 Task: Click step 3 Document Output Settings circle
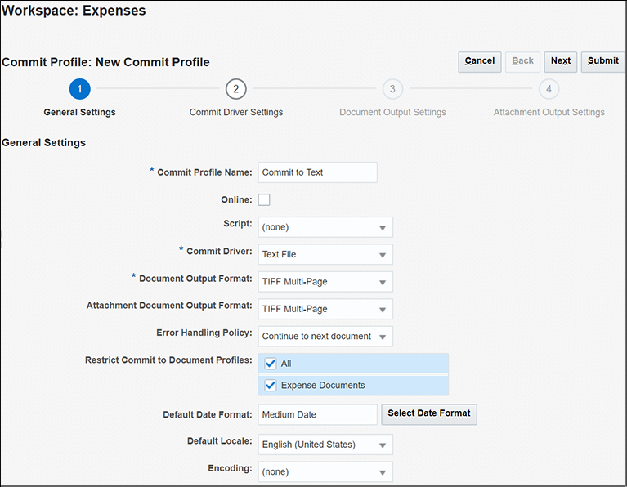pos(392,89)
